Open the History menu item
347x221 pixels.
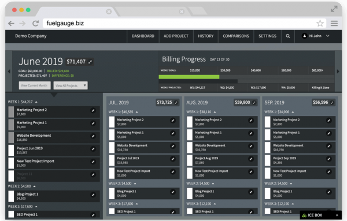click(205, 36)
